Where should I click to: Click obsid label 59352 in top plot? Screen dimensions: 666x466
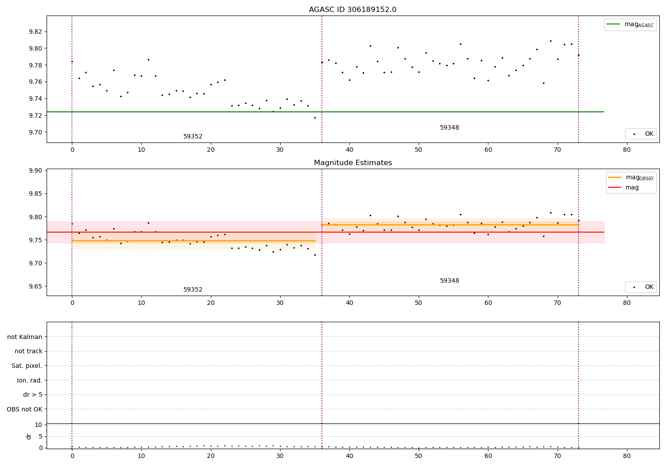(193, 137)
